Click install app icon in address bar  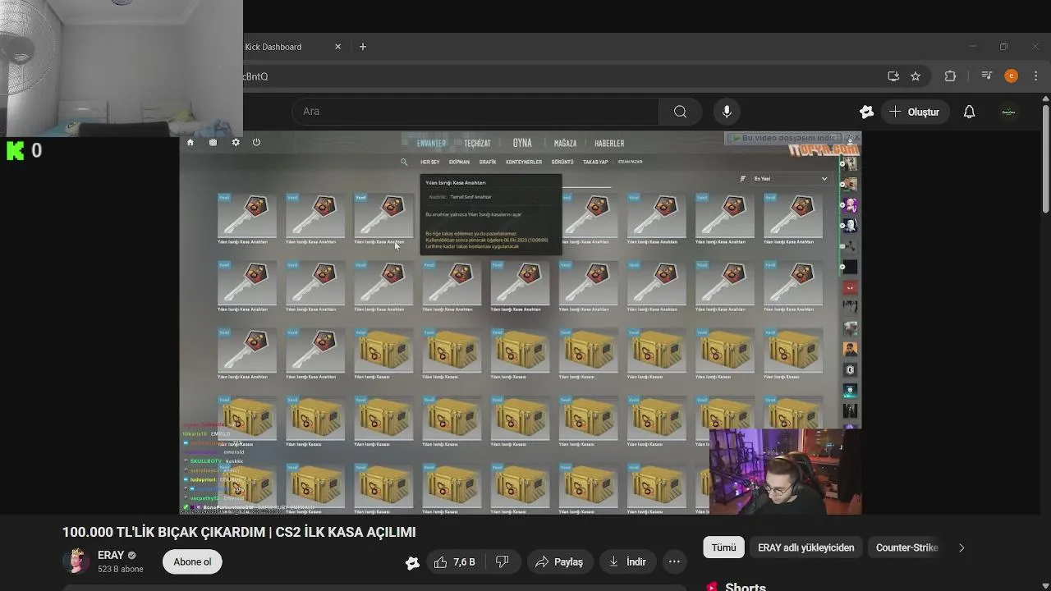[893, 76]
